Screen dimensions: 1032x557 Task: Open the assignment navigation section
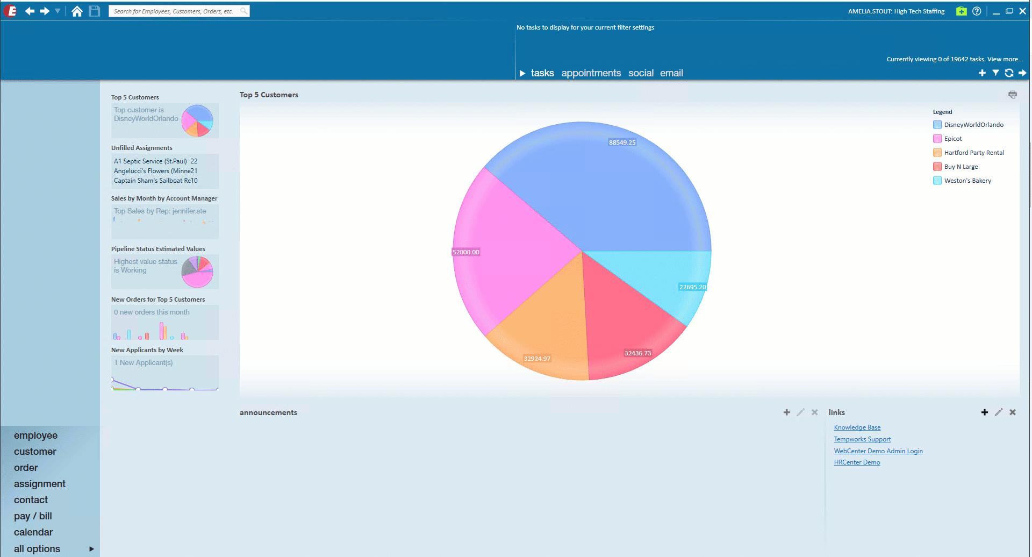click(40, 484)
